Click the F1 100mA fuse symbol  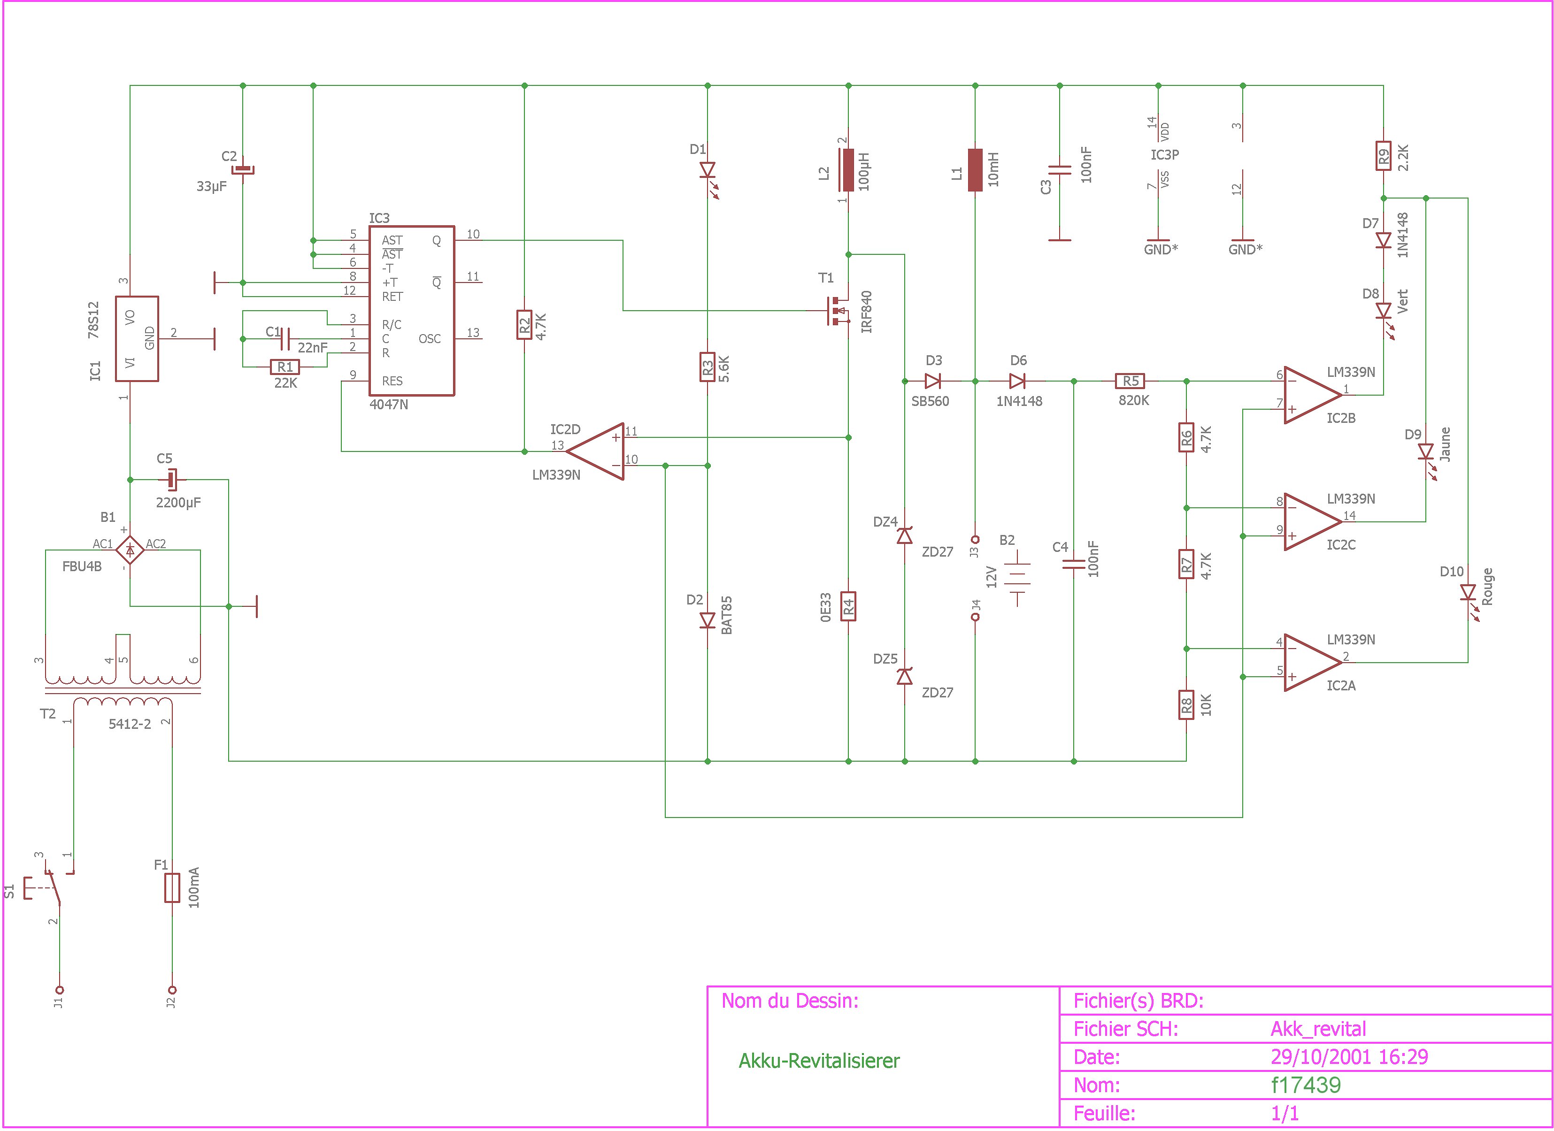tap(172, 888)
